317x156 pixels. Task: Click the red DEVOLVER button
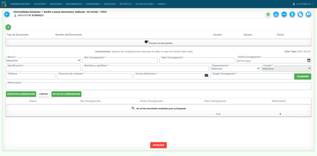[x=158, y=145]
